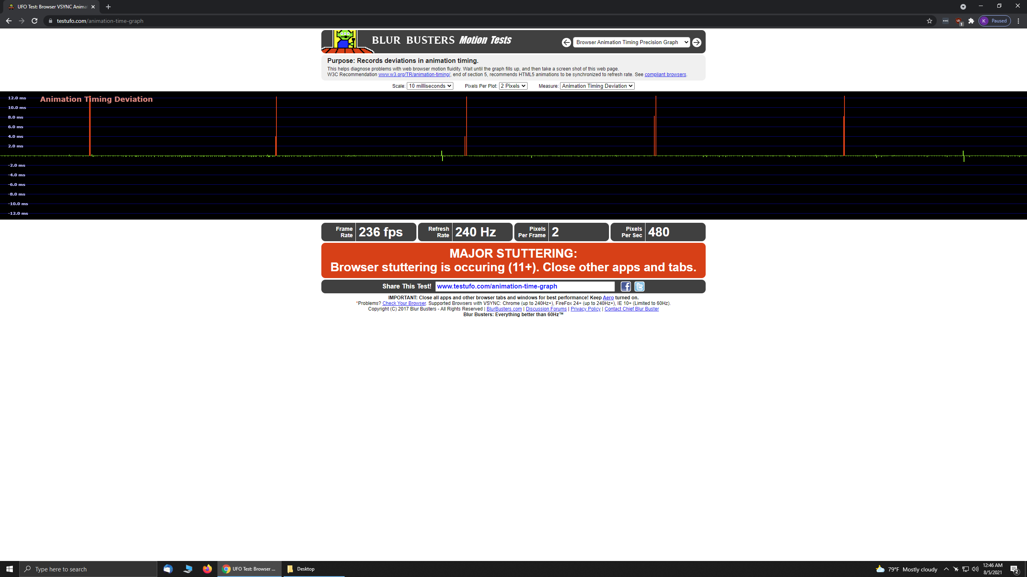The image size is (1027, 577).
Task: Open the Browser Animation Timing Precision Graph selector
Action: click(631, 42)
